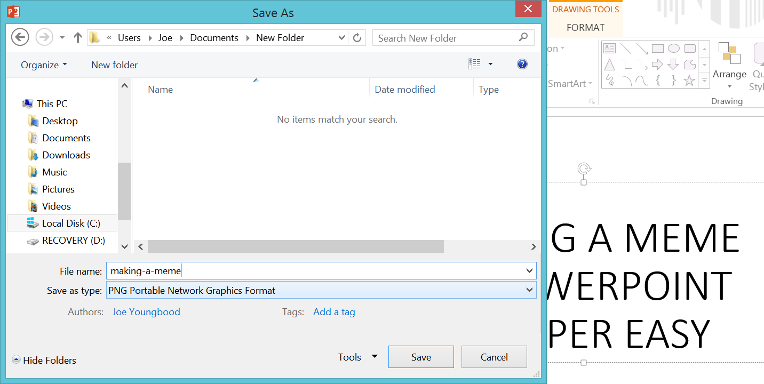
Task: Select the Left Brace shape
Action: coord(658,81)
